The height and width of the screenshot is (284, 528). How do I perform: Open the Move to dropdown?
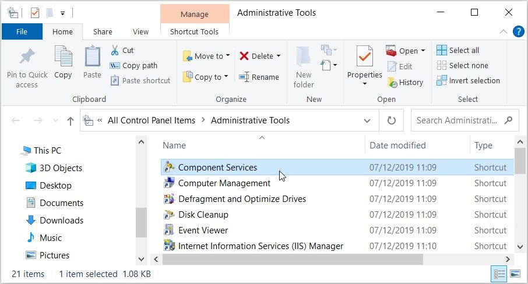click(206, 56)
